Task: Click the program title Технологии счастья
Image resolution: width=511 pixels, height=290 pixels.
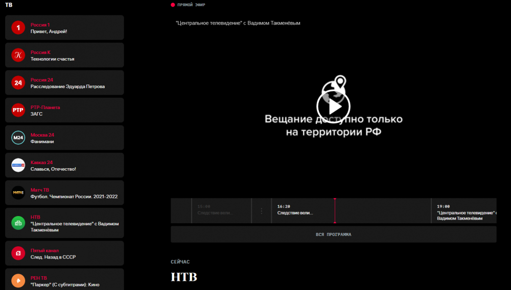Action: (x=53, y=59)
